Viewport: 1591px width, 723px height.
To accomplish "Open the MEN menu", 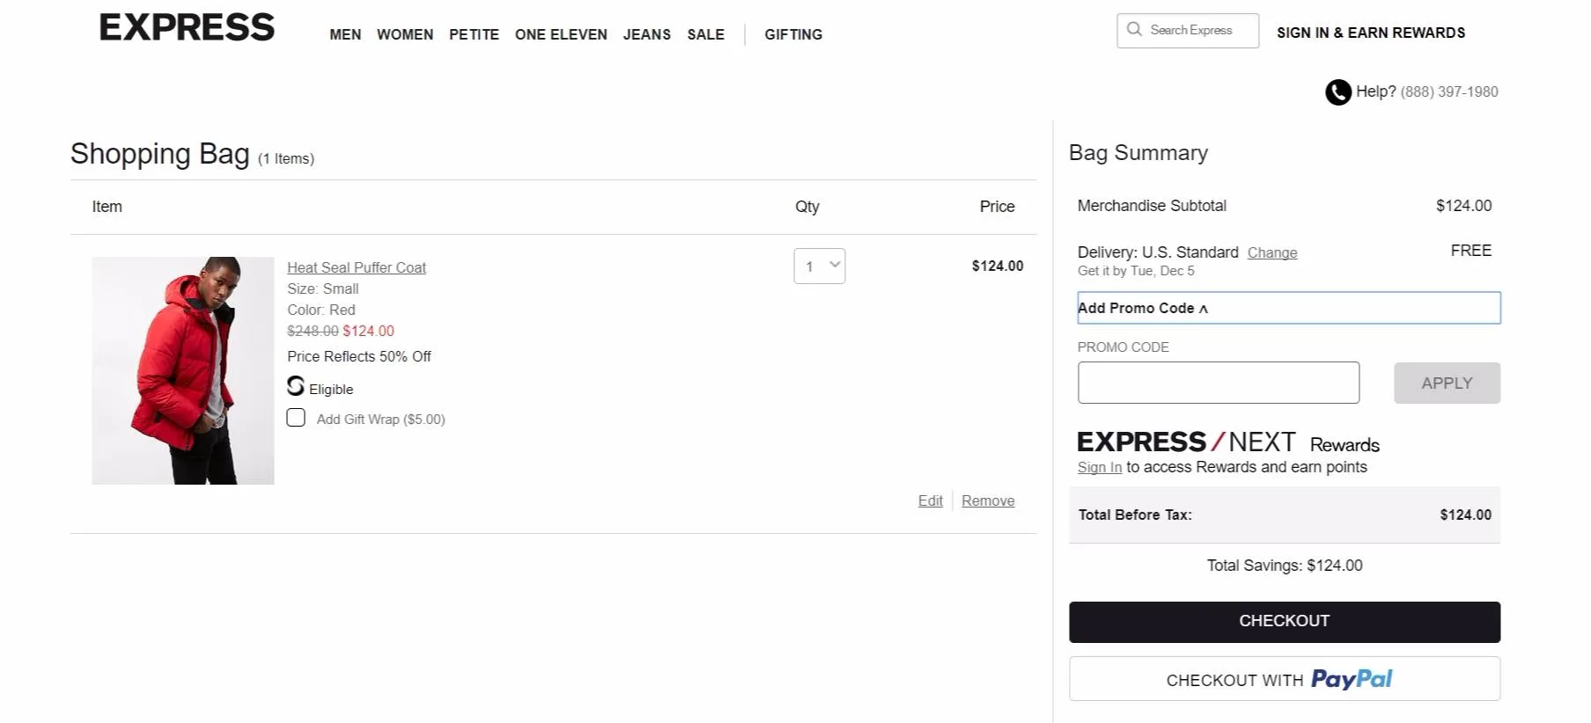I will tap(345, 34).
